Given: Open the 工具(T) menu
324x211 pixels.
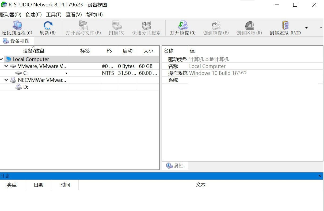Looking at the screenshot, I should [54, 15].
